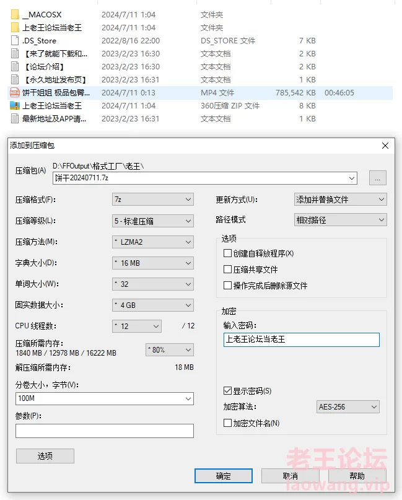
Task: Open the CPU 线程数 12 dropdown
Action: pyautogui.click(x=137, y=327)
